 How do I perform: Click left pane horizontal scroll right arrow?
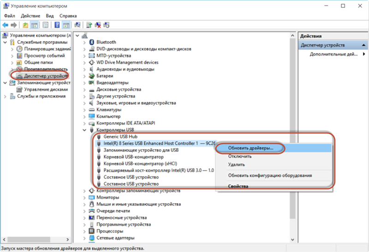[x=68, y=240]
